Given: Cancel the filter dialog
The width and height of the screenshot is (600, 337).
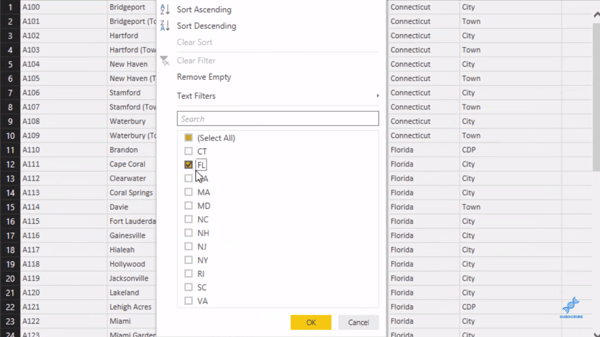Looking at the screenshot, I should pos(358,323).
